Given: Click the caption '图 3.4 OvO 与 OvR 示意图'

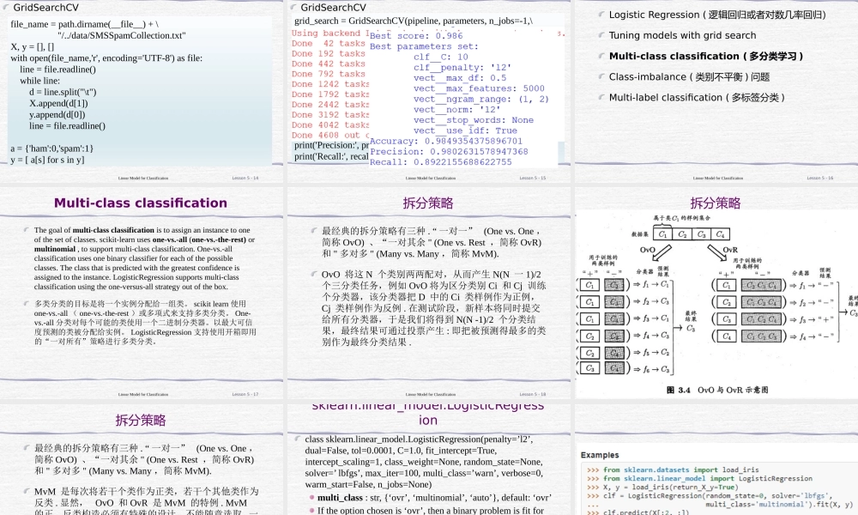Looking at the screenshot, I should (x=717, y=391).
